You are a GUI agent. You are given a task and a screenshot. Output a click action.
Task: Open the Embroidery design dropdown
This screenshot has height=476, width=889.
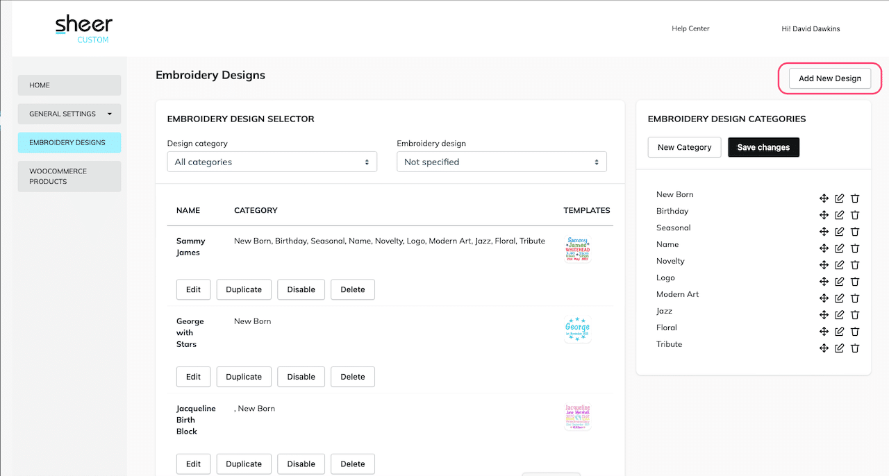(501, 162)
